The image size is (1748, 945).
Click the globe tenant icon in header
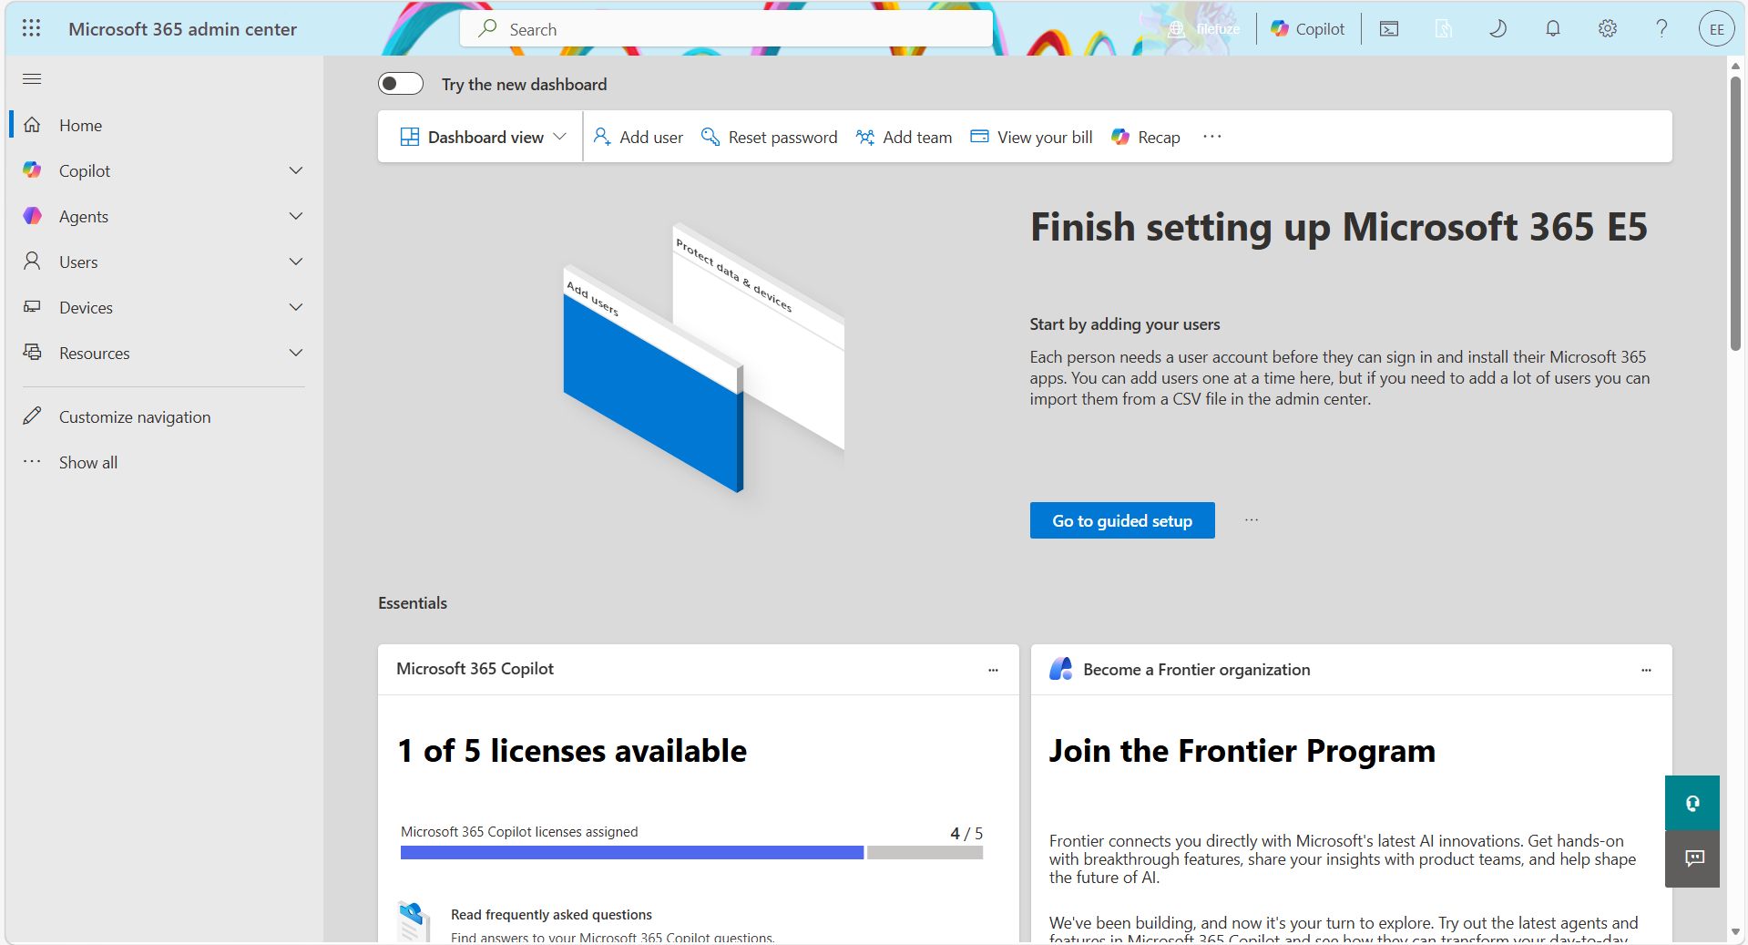(x=1177, y=29)
